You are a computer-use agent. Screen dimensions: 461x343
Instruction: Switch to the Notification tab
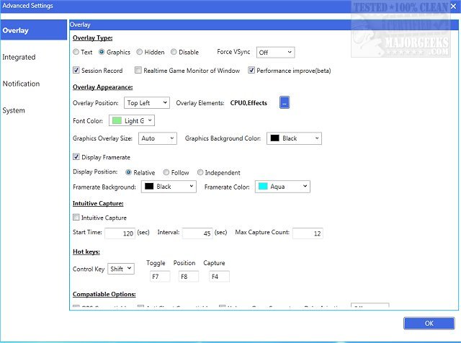coord(21,84)
